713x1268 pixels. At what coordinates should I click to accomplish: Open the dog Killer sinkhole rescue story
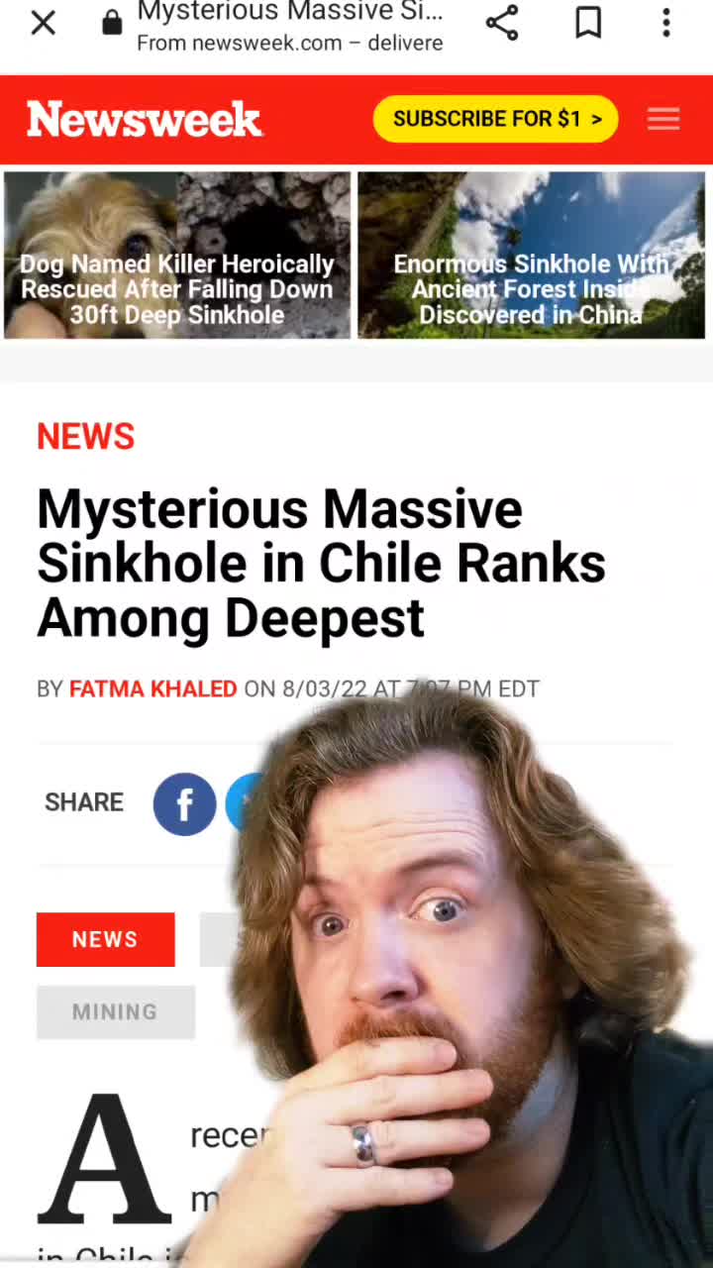tap(177, 256)
